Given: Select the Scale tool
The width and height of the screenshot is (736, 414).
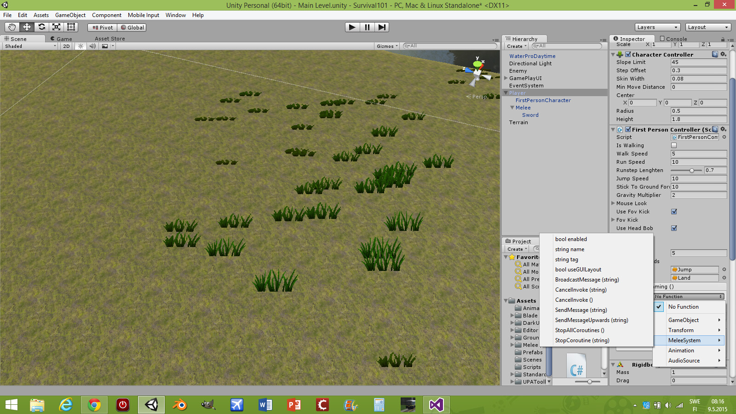Looking at the screenshot, I should 56,27.
